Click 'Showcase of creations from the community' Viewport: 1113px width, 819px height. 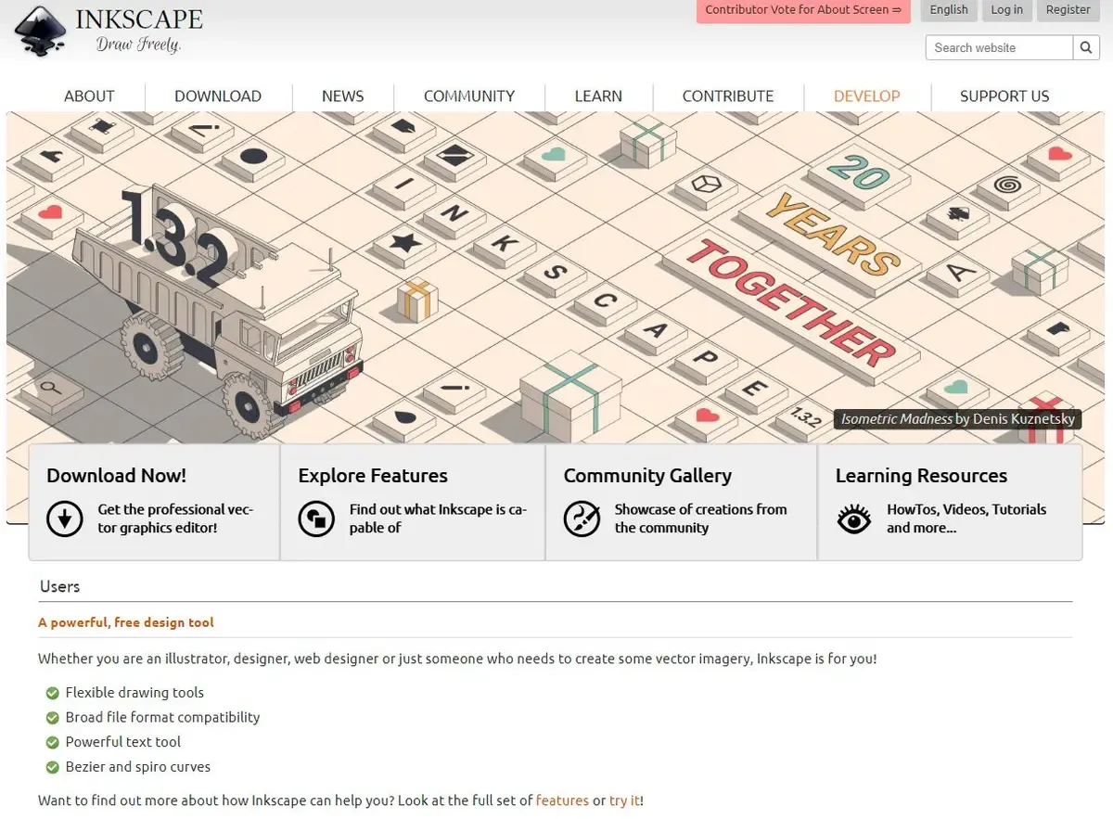coord(700,518)
